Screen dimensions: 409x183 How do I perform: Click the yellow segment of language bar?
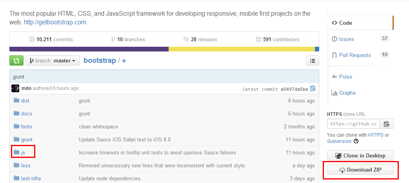pyautogui.click(x=242, y=49)
